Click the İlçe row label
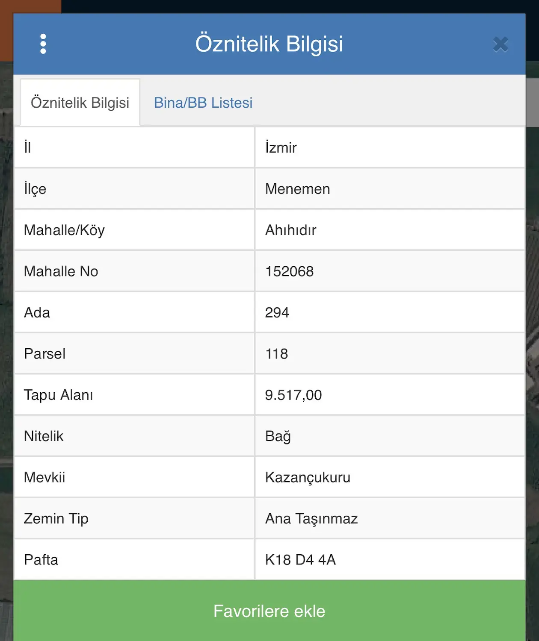The height and width of the screenshot is (641, 539). coord(35,189)
